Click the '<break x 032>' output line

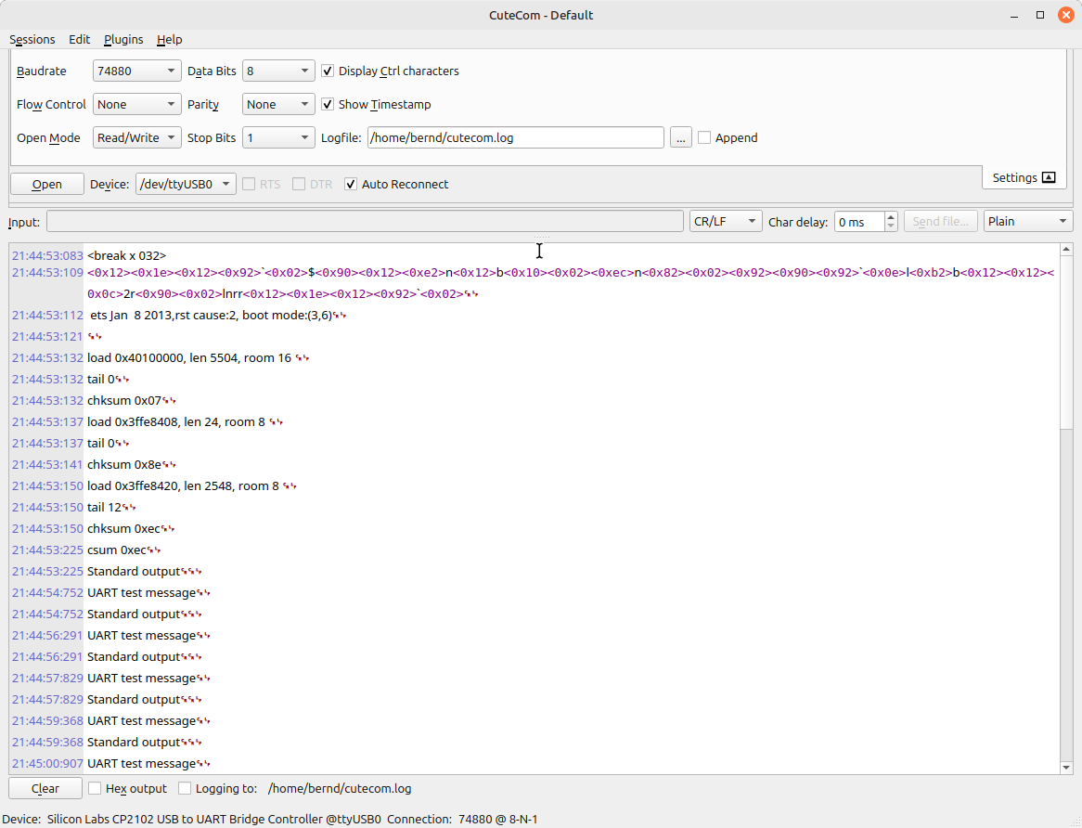click(x=126, y=255)
